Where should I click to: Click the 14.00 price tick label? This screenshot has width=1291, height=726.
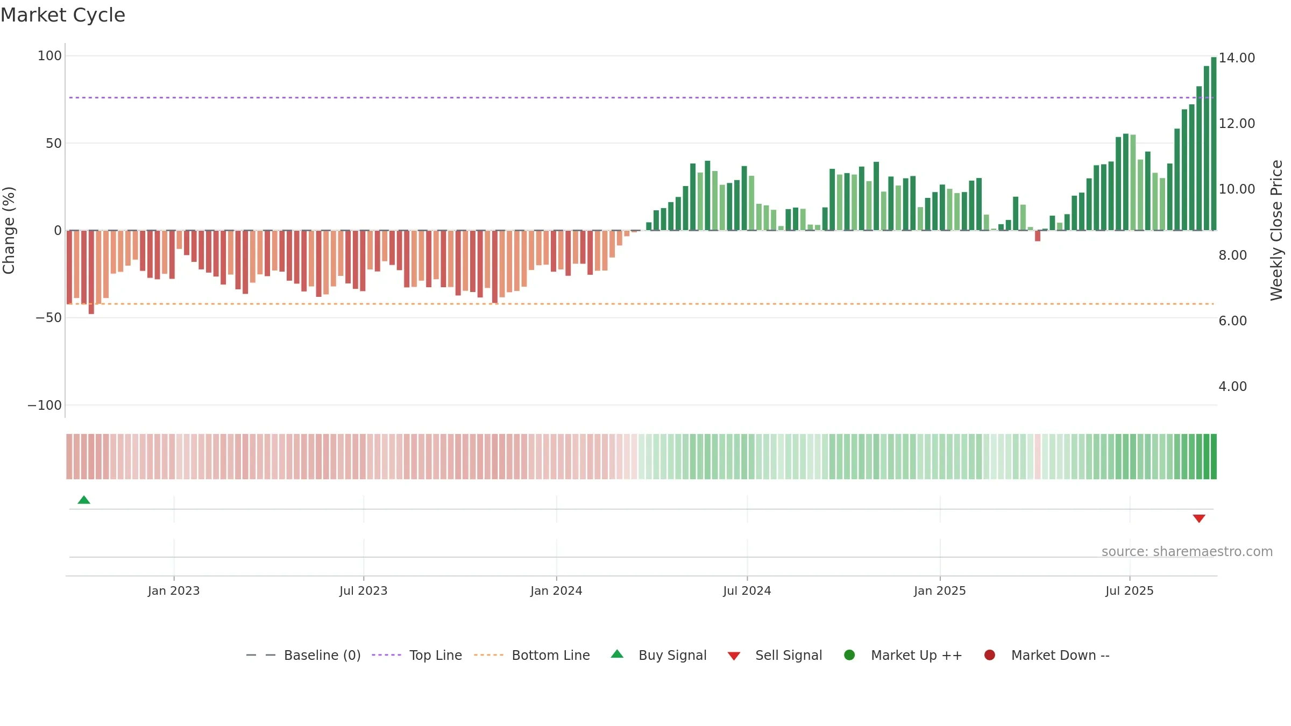[x=1237, y=58]
